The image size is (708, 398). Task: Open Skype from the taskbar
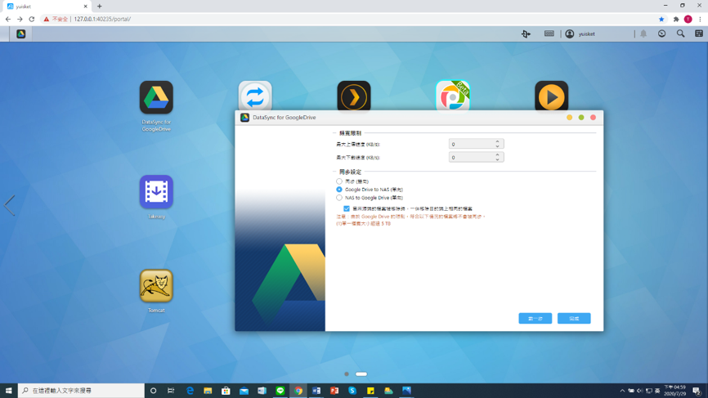point(352,391)
